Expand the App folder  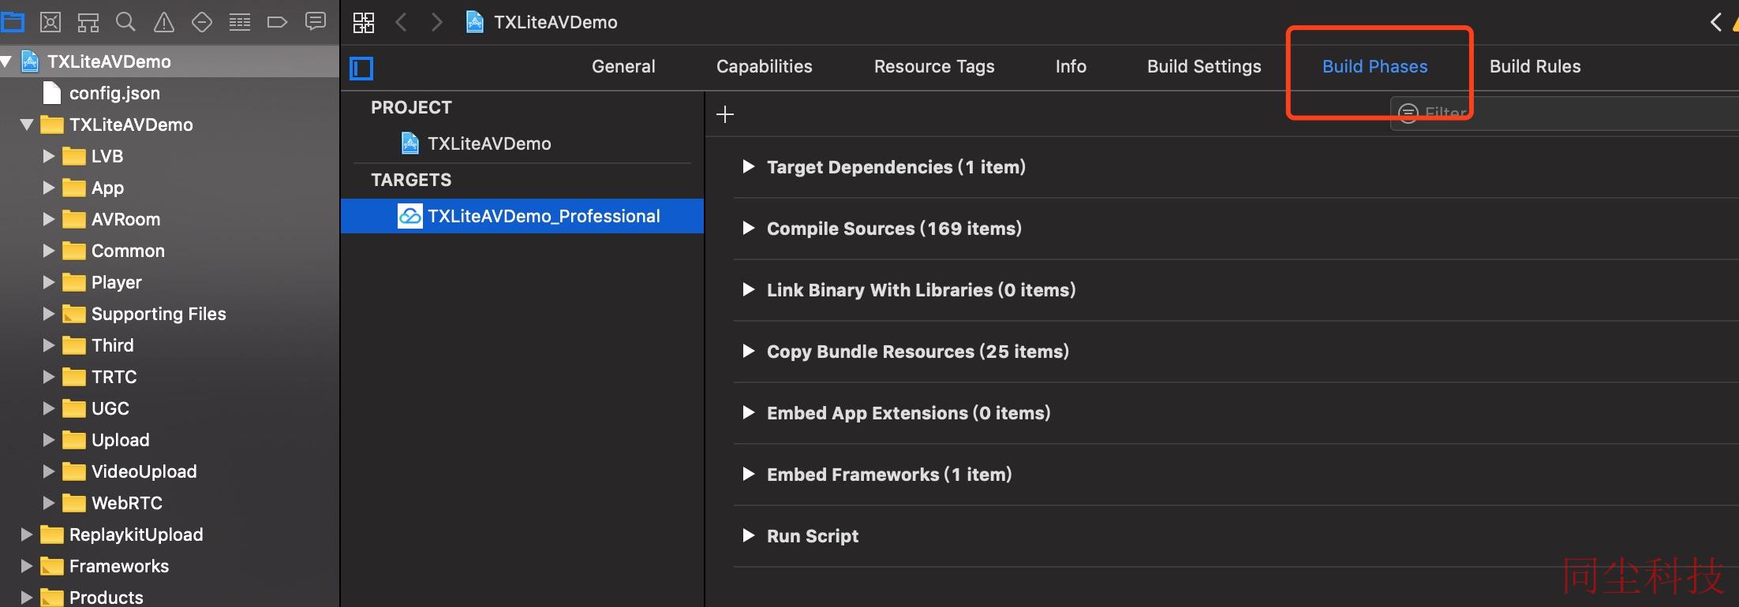point(49,188)
